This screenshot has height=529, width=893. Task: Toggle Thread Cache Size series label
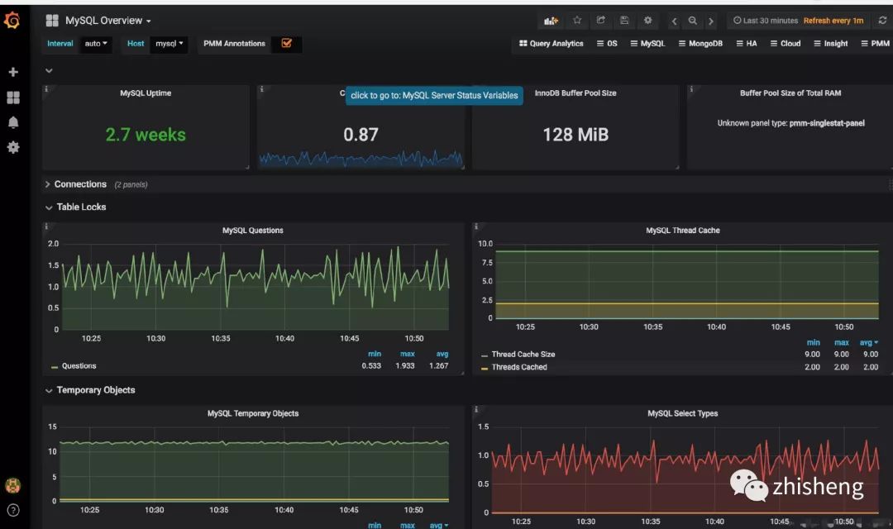[523, 355]
